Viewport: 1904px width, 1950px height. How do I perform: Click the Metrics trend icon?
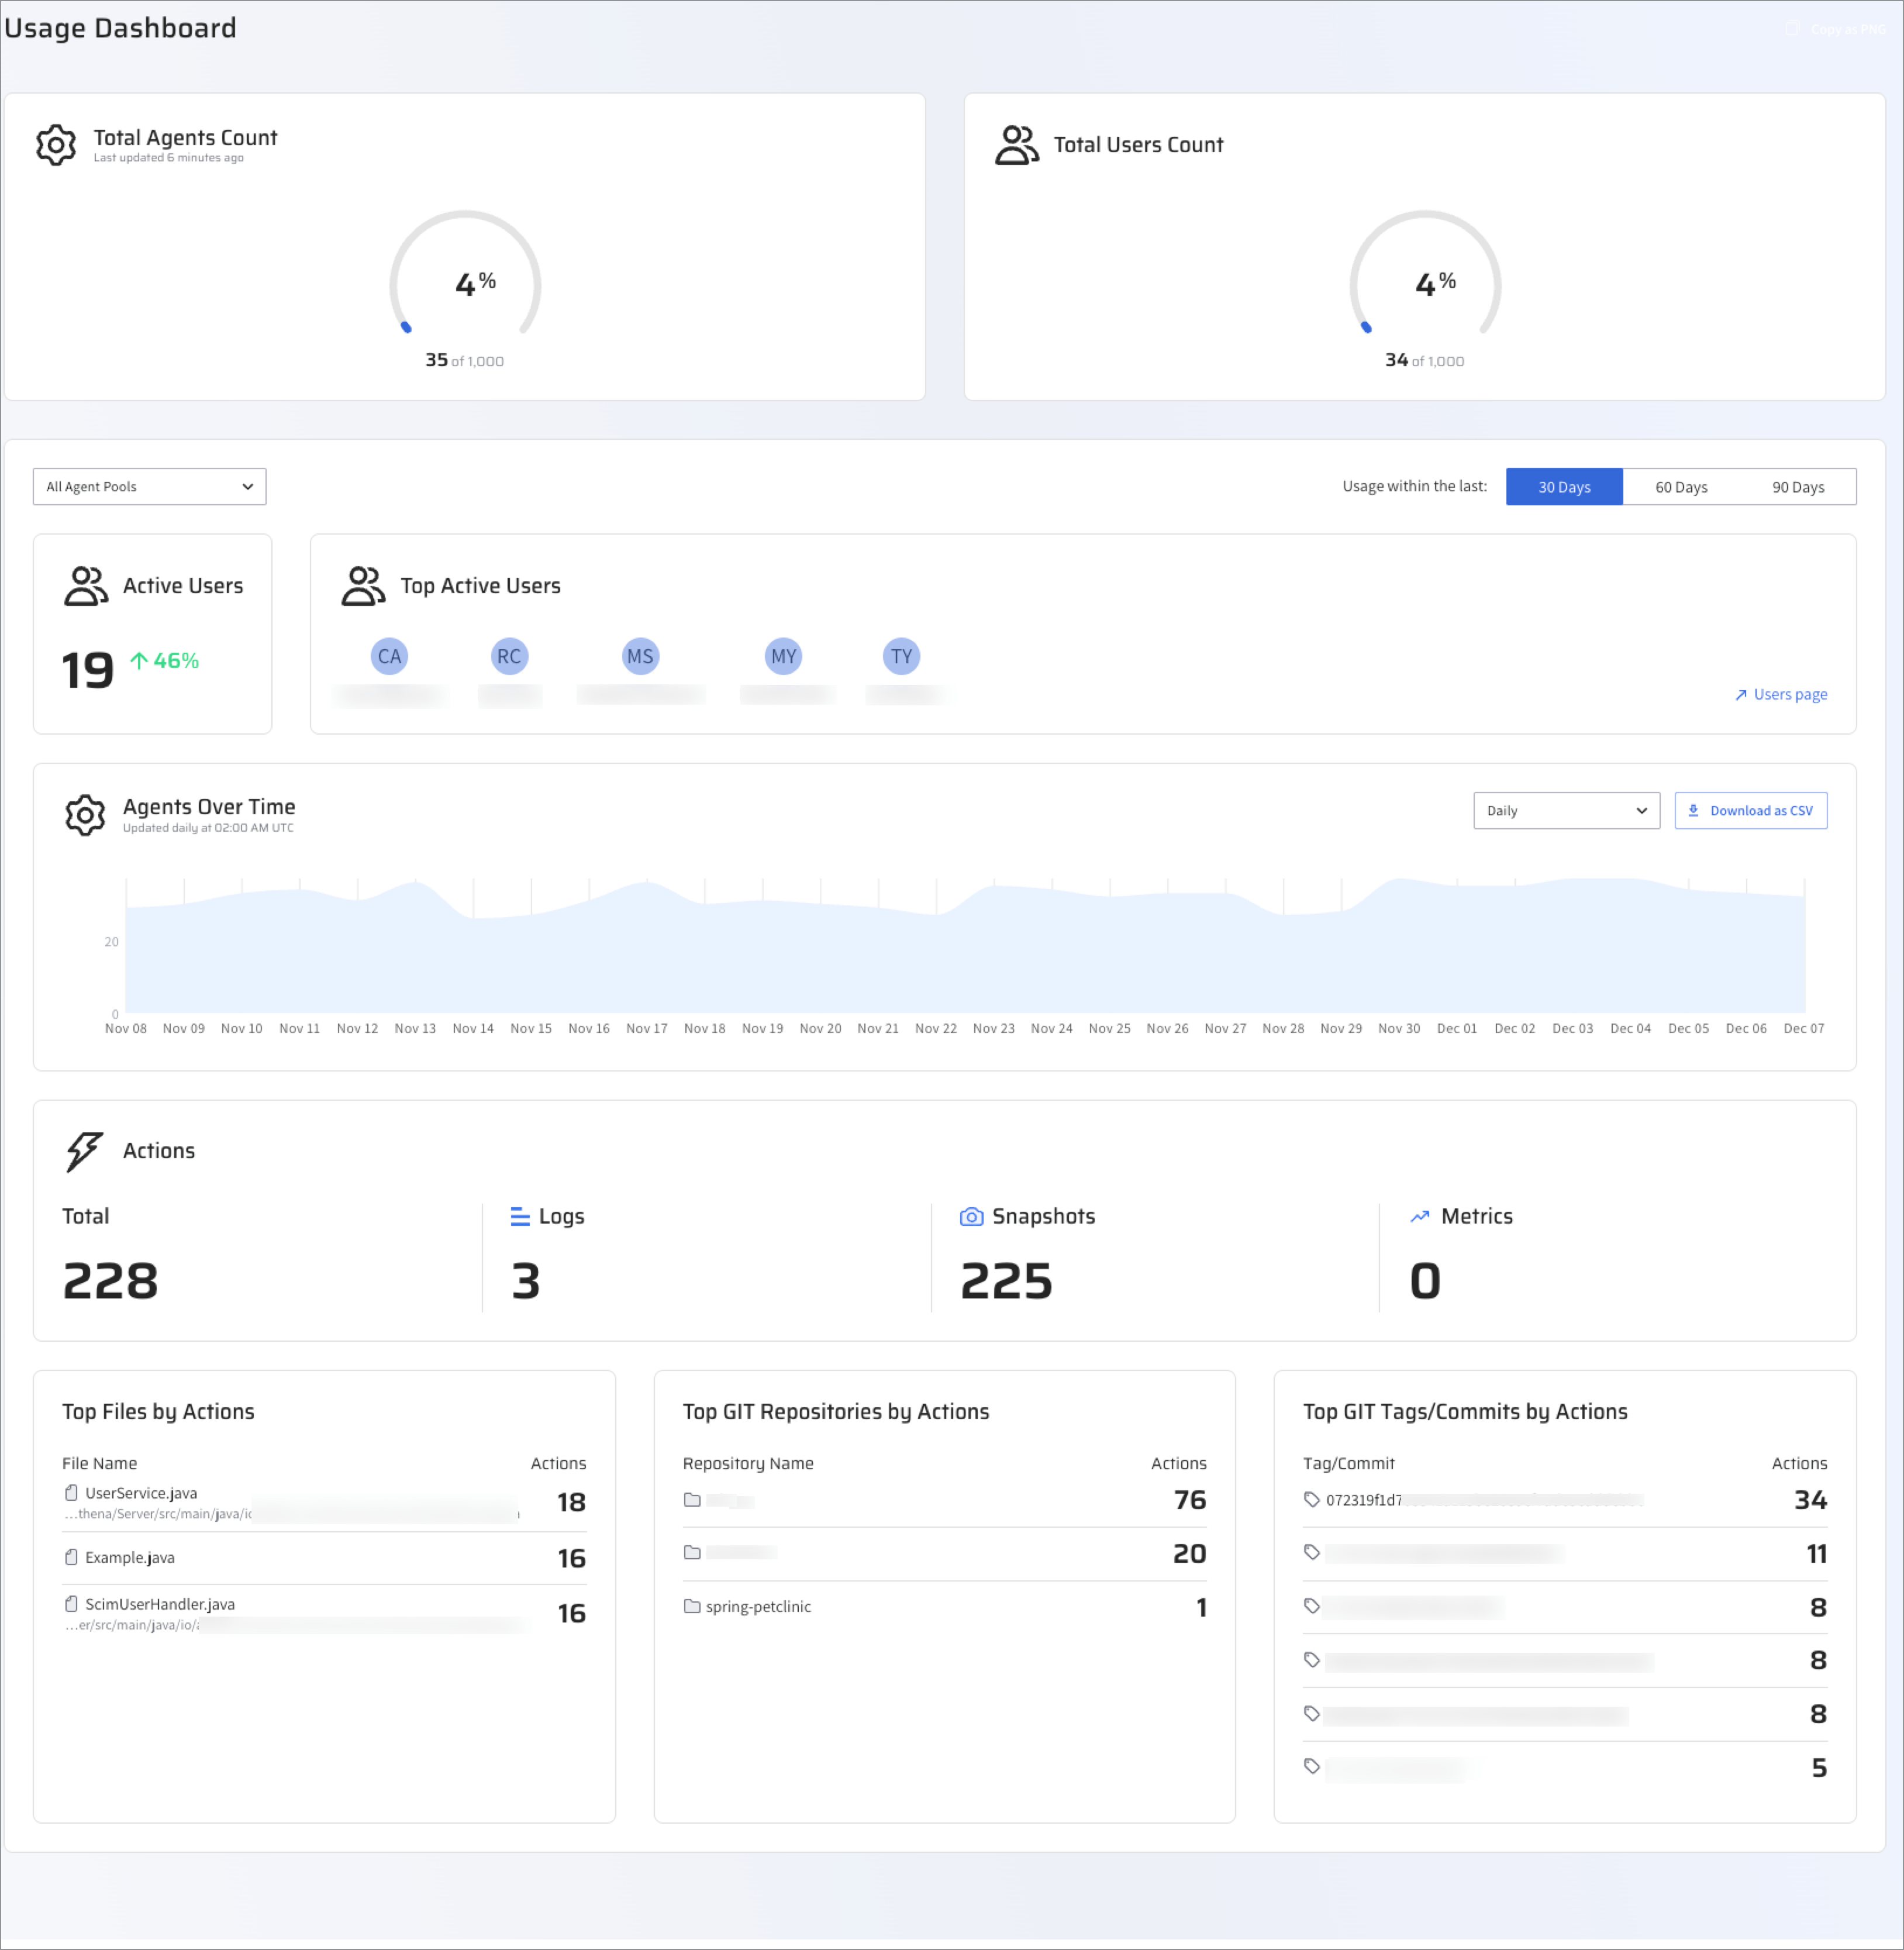click(x=1419, y=1216)
